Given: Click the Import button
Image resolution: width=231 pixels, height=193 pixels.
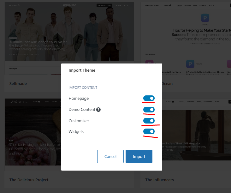Looking at the screenshot, I should coord(139,156).
